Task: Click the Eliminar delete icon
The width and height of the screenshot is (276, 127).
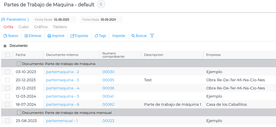Action: coord(26,36)
